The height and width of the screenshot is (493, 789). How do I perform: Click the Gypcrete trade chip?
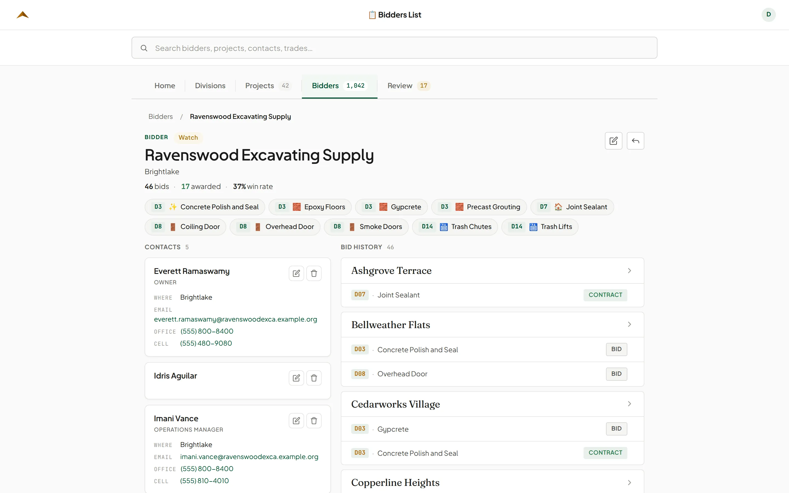point(391,207)
